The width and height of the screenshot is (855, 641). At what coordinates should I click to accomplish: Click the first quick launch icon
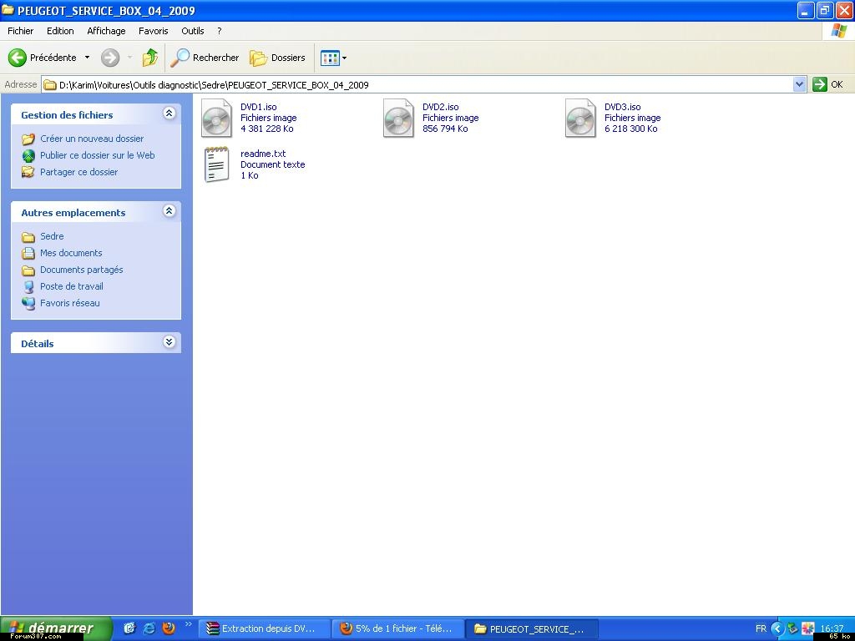(129, 628)
